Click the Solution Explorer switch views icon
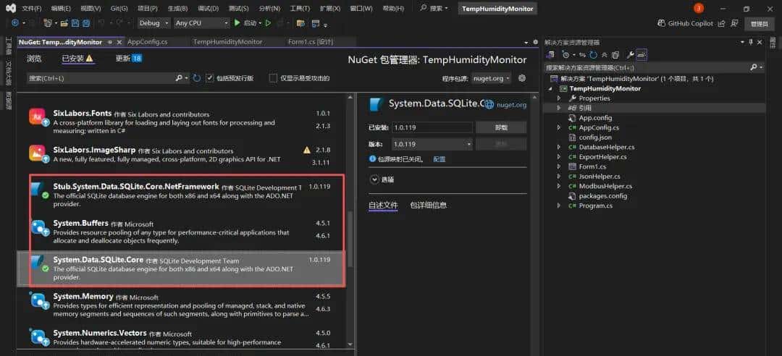This screenshot has width=782, height=356. coord(550,55)
